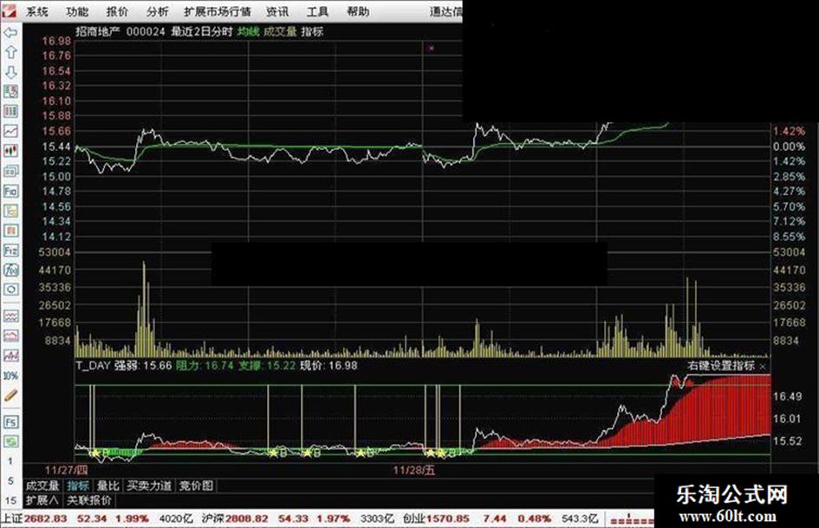This screenshot has width=819, height=528.
Task: Open the 报价 menu
Action: click(117, 11)
